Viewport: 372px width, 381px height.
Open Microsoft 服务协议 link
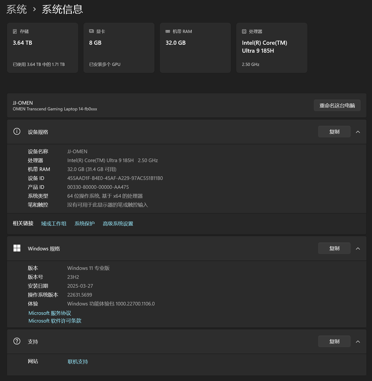click(50, 313)
